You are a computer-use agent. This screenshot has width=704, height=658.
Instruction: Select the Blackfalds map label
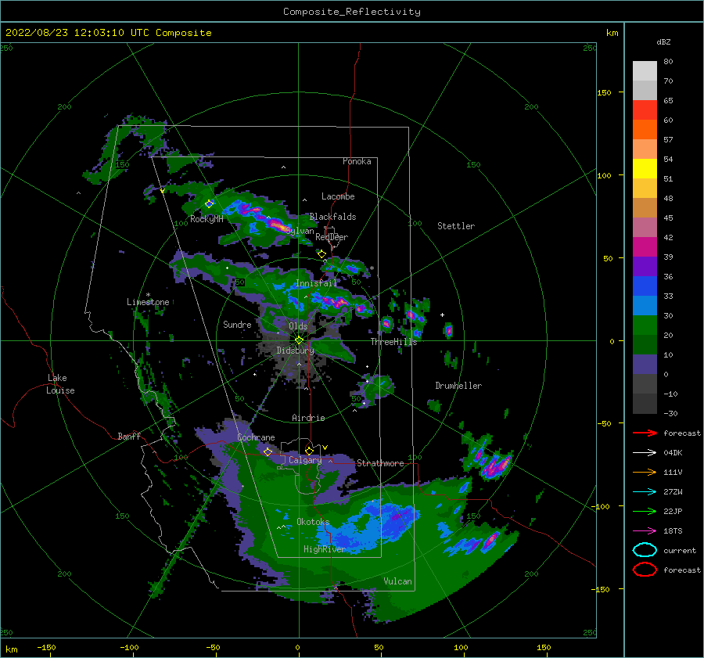coord(332,217)
